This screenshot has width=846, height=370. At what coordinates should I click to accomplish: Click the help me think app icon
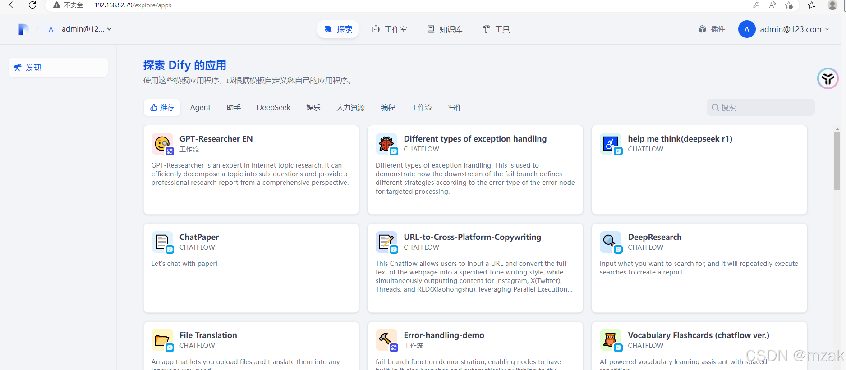[611, 144]
